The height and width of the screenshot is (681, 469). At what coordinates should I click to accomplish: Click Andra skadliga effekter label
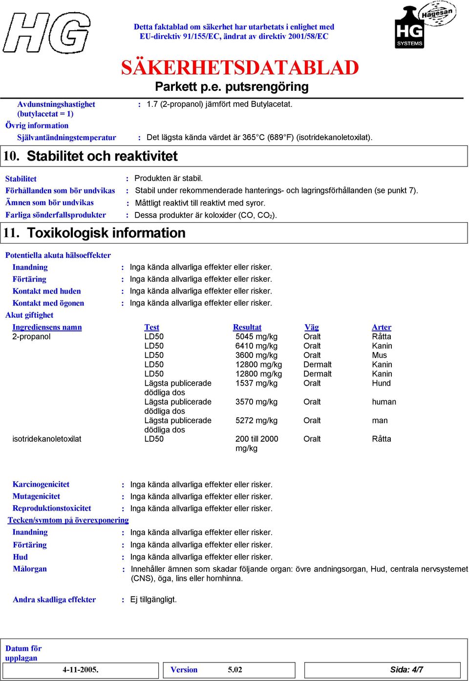point(54,600)
